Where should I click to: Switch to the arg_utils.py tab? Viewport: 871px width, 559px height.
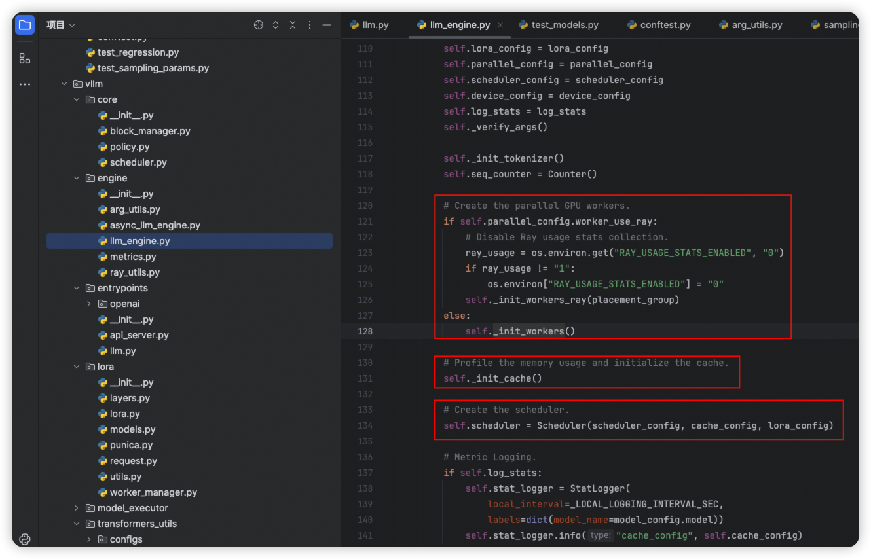coord(751,25)
